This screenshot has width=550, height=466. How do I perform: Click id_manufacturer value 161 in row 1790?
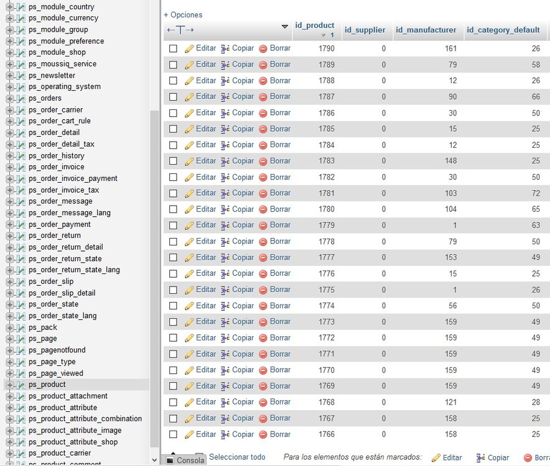pyautogui.click(x=450, y=48)
